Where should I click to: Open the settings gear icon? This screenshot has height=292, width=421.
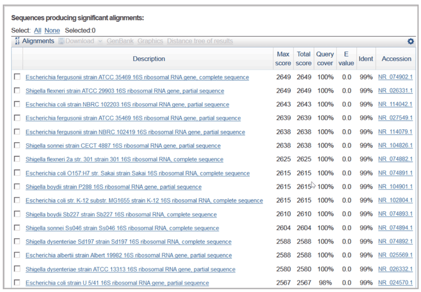click(x=410, y=42)
